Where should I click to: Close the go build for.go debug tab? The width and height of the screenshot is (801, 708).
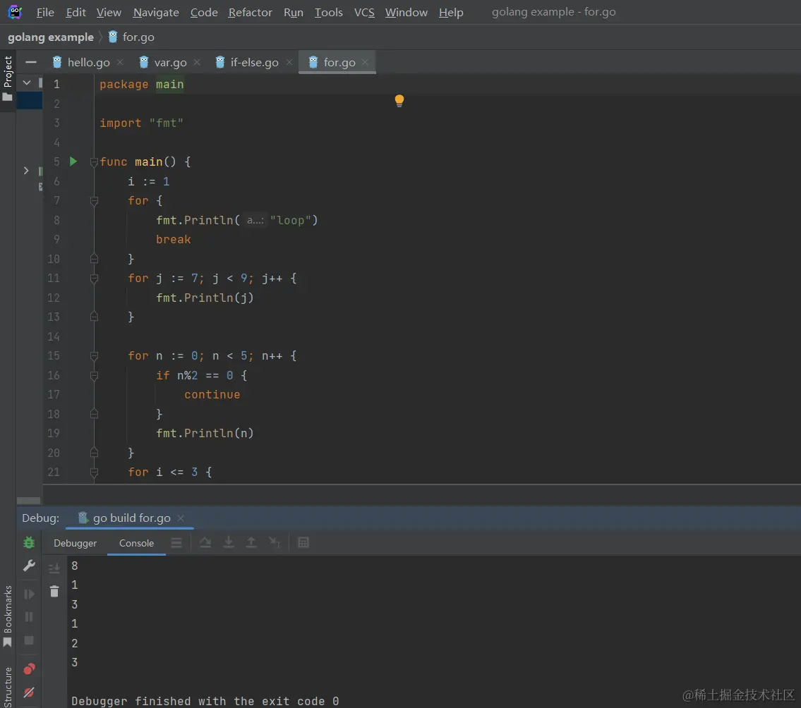coord(181,518)
